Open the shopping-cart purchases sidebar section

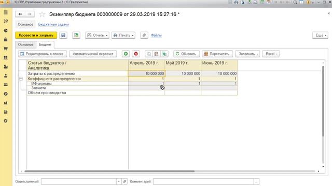[6, 49]
